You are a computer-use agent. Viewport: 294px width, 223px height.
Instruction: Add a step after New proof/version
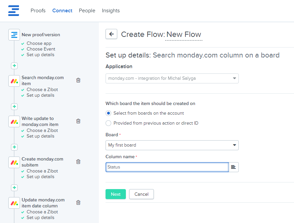click(x=14, y=66)
